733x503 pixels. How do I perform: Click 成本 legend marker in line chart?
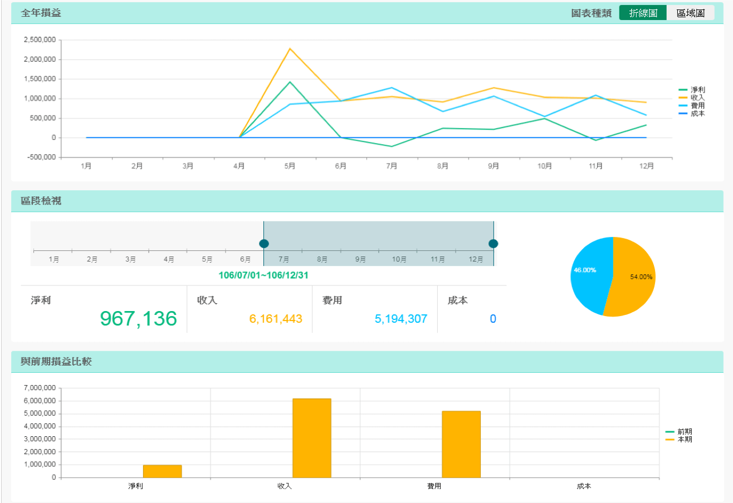coord(683,114)
